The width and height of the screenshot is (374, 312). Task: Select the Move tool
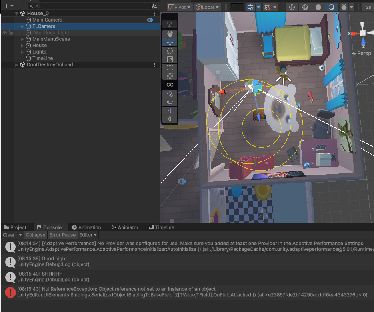tap(170, 42)
